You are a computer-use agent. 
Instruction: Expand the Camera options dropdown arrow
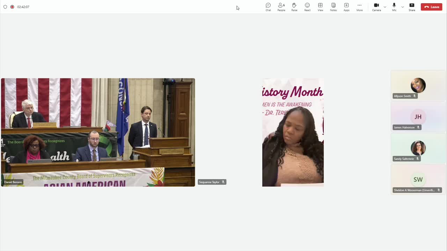tap(385, 7)
